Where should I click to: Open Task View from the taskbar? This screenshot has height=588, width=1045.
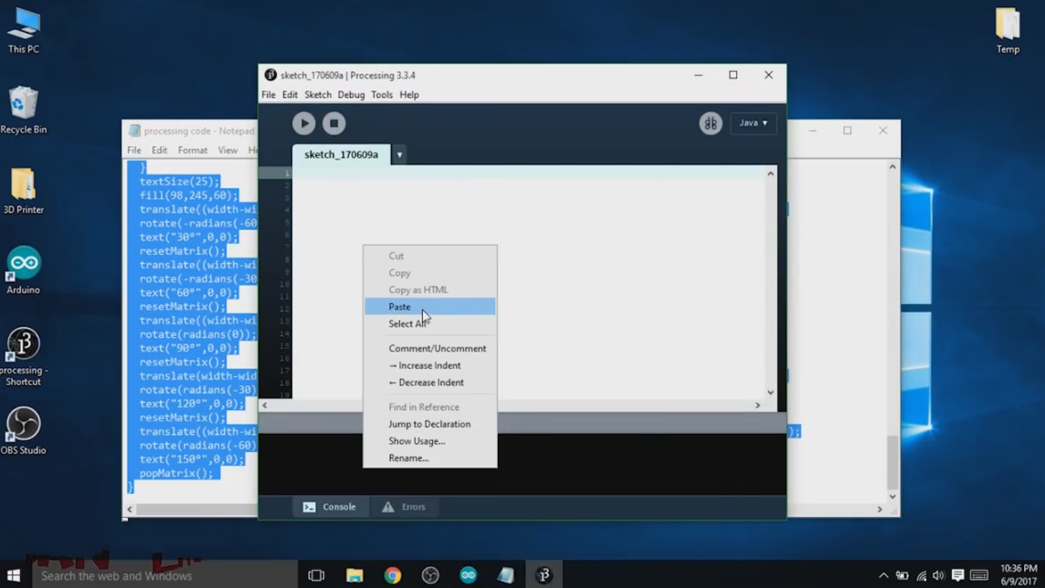317,575
